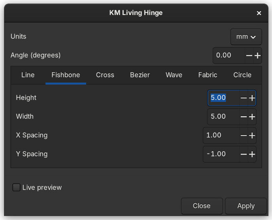Click the Apply button
Screen dimensions: 272x220
click(x=246, y=206)
